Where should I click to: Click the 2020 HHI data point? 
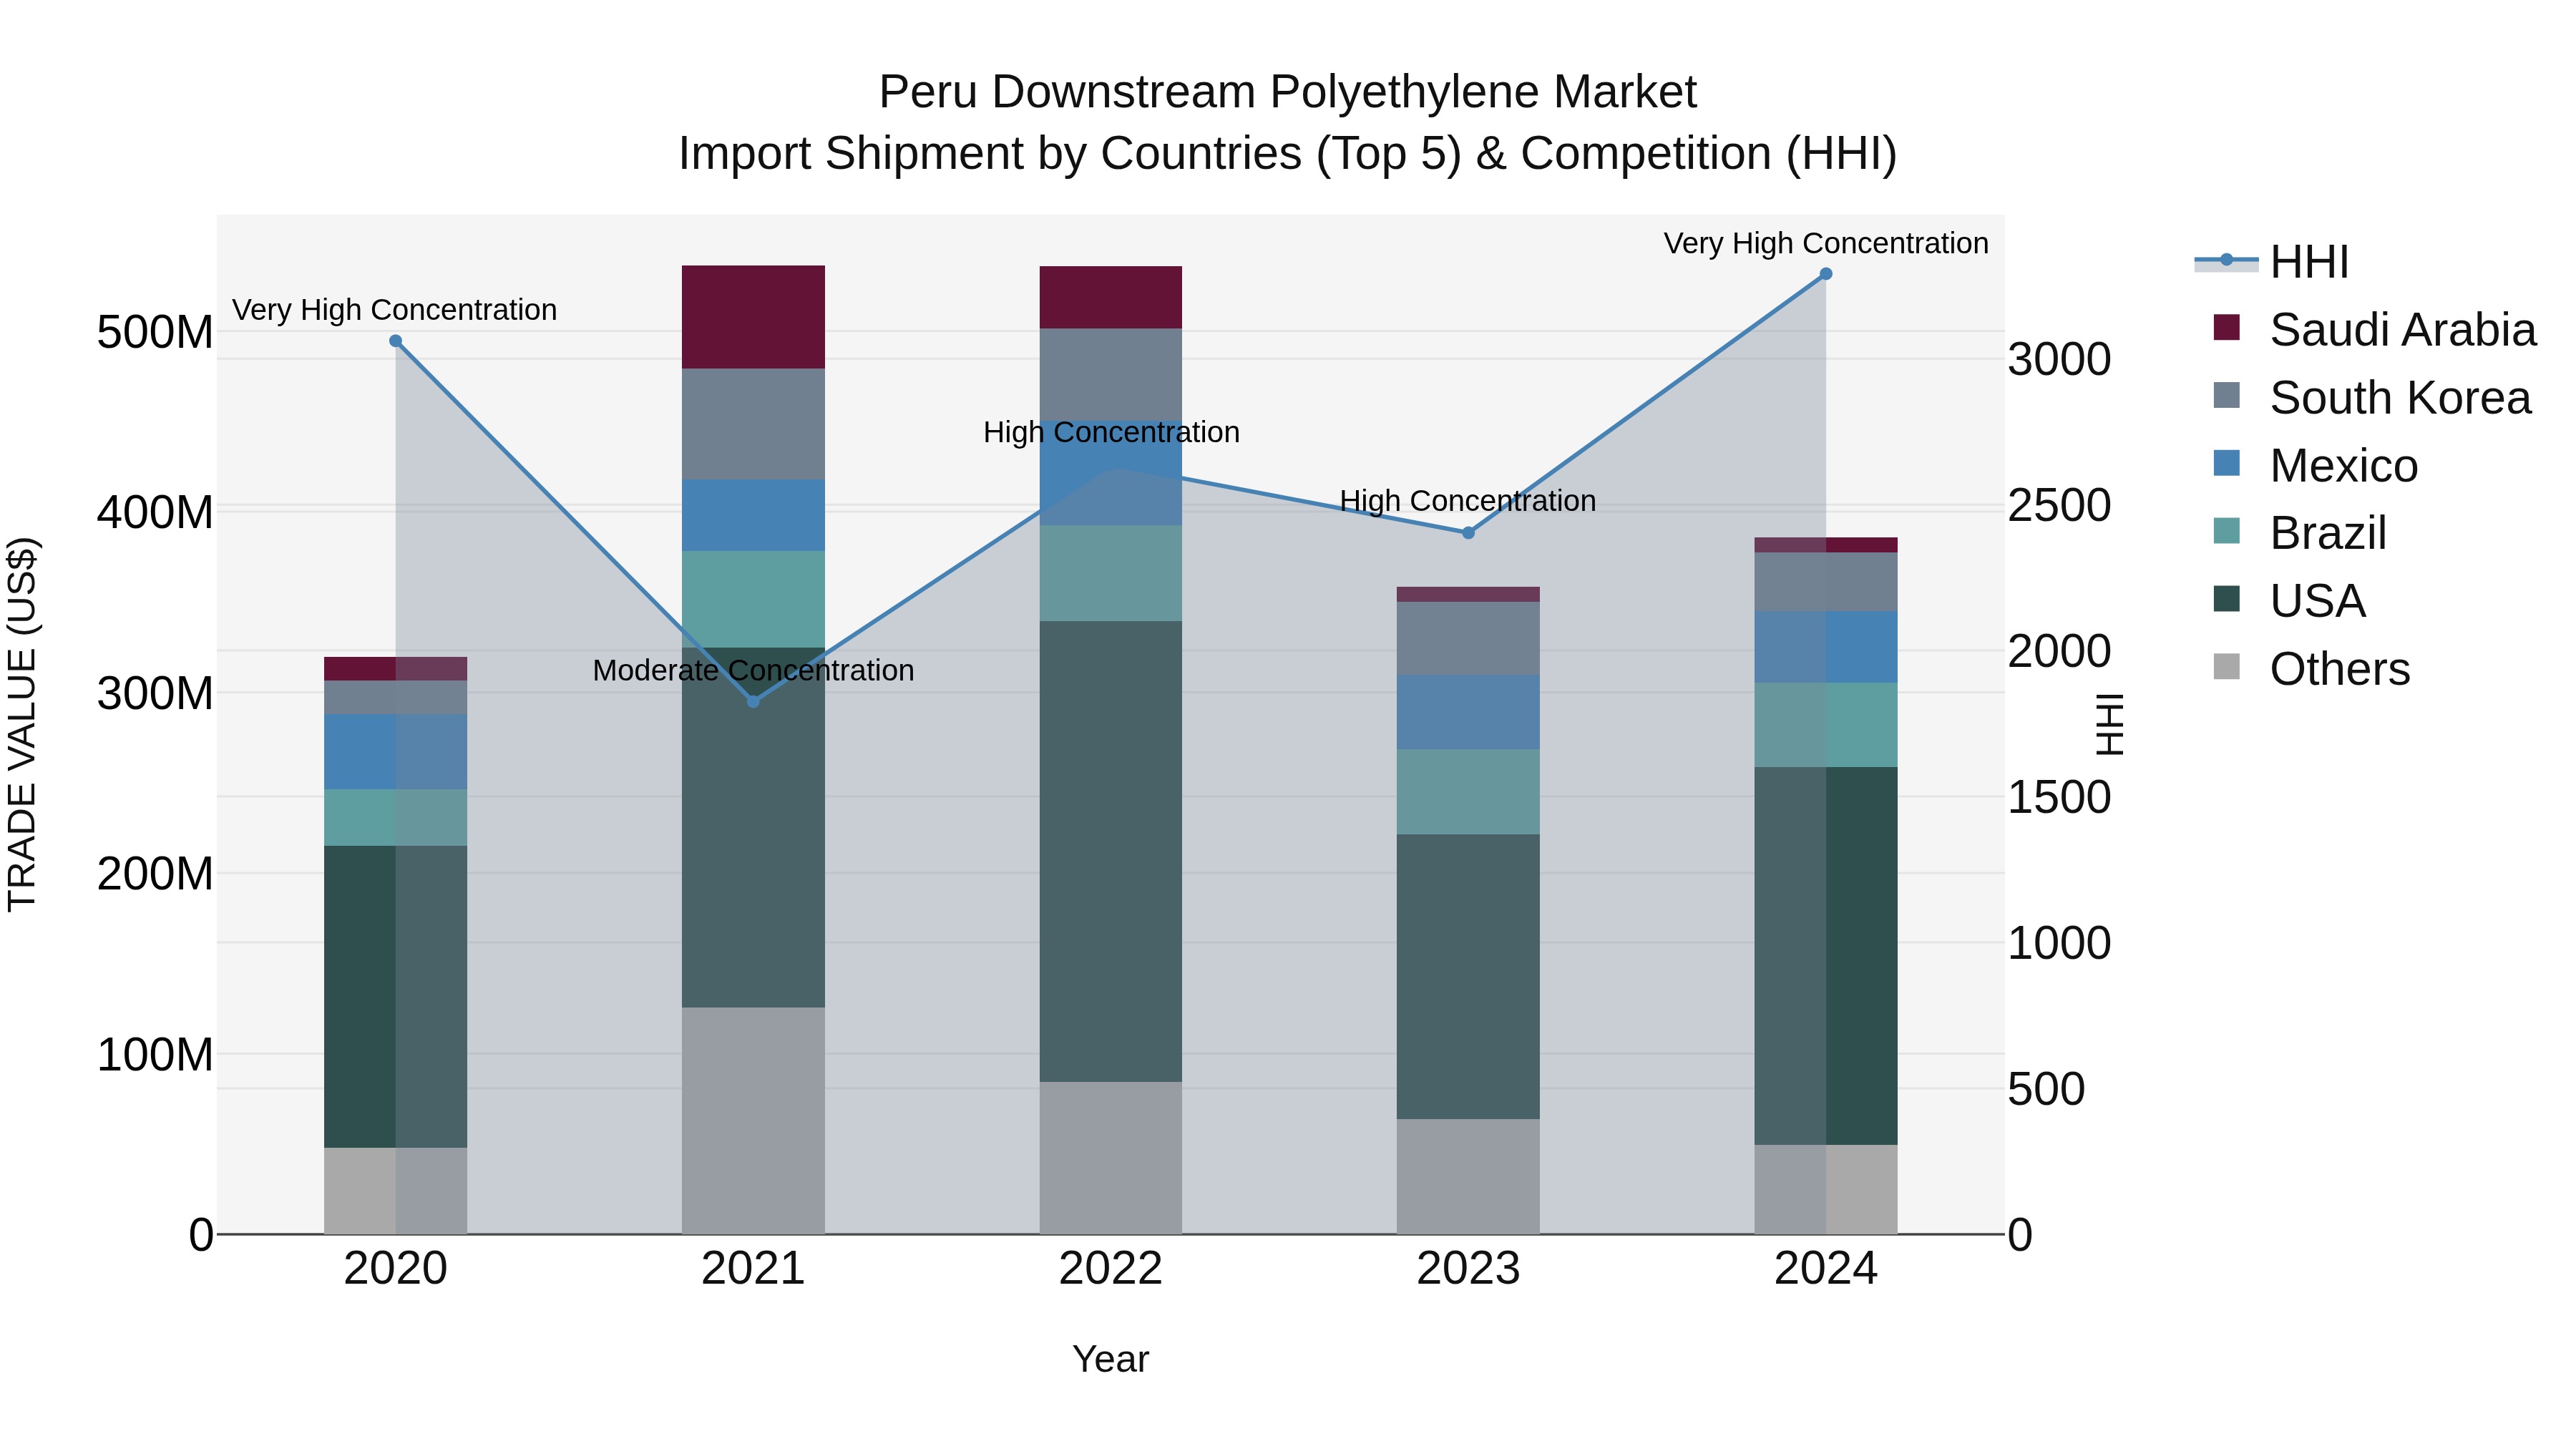click(x=396, y=341)
